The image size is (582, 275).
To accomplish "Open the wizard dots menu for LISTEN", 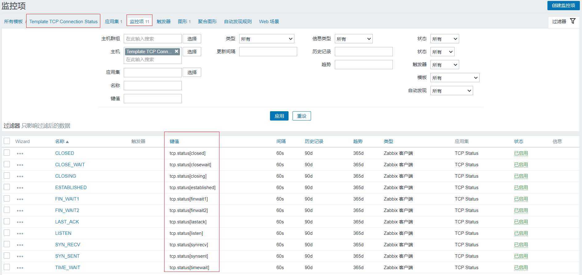I will (x=20, y=234).
